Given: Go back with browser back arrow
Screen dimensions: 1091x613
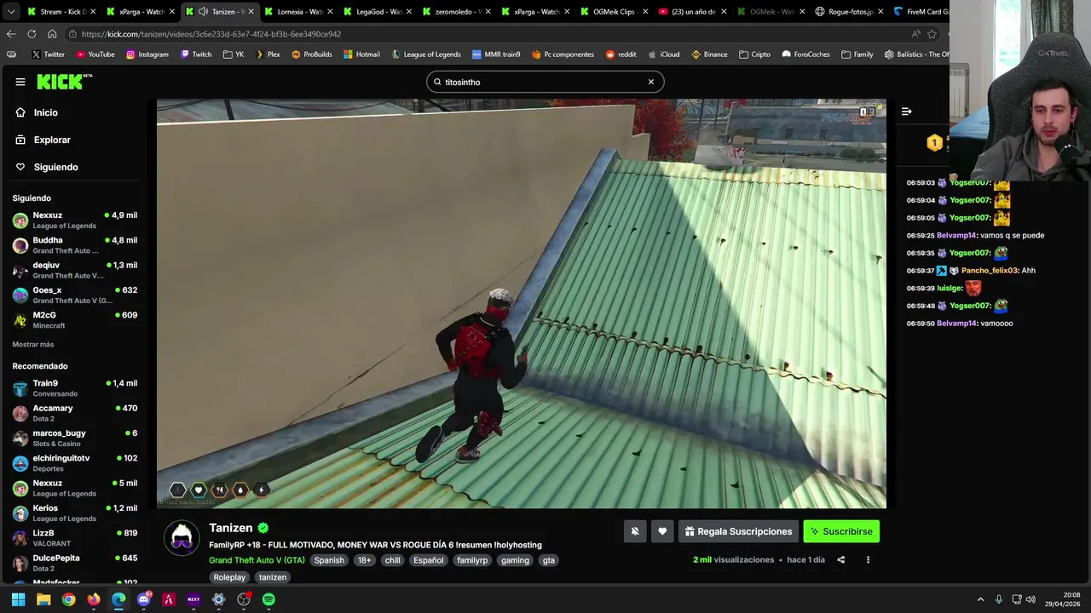Looking at the screenshot, I should click(11, 34).
